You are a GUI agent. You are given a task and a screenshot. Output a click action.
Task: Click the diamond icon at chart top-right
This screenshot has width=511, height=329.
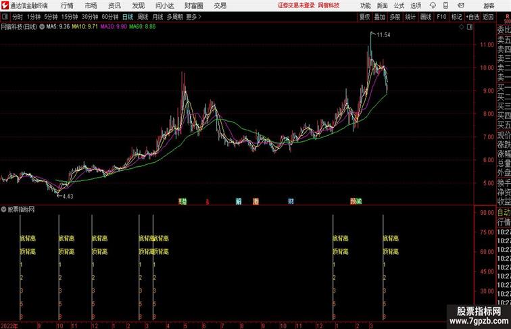462,27
